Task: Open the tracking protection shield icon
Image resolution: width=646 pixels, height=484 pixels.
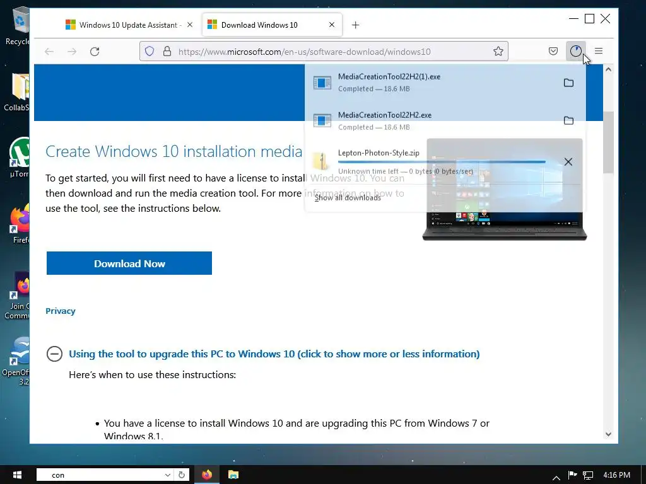Action: [150, 52]
